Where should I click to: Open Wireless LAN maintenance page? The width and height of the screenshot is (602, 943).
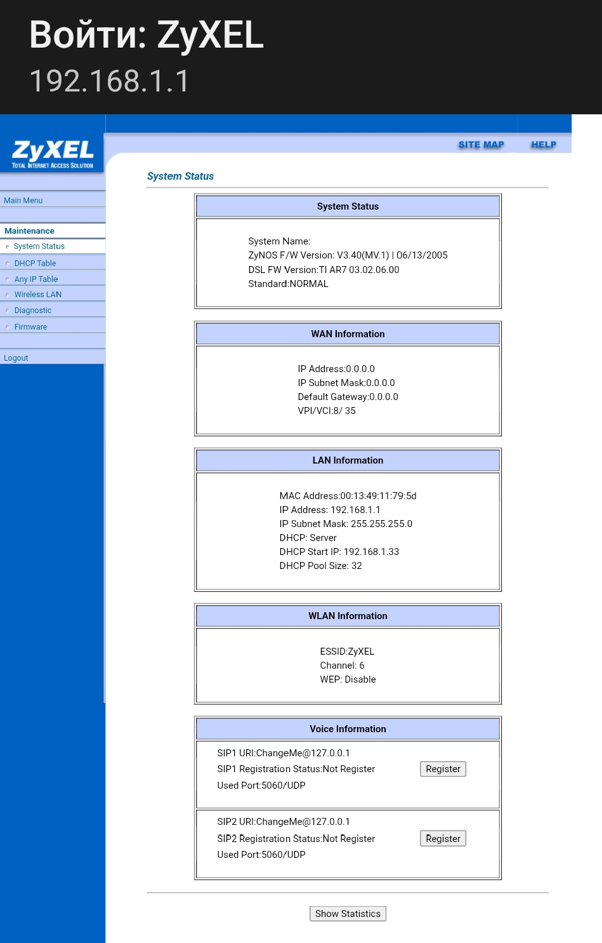point(38,295)
